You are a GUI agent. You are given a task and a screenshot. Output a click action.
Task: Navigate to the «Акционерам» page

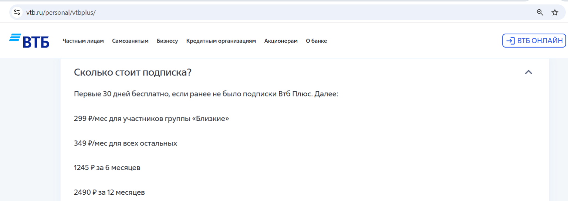click(281, 41)
